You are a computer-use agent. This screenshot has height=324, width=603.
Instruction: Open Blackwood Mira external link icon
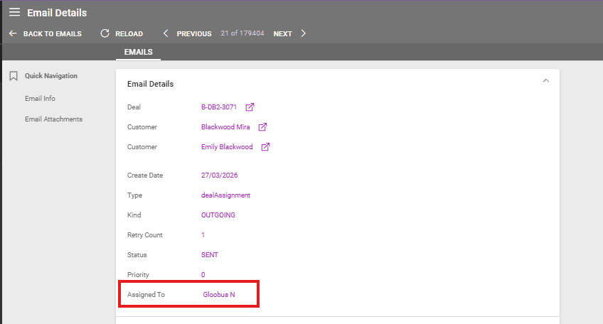coord(262,127)
